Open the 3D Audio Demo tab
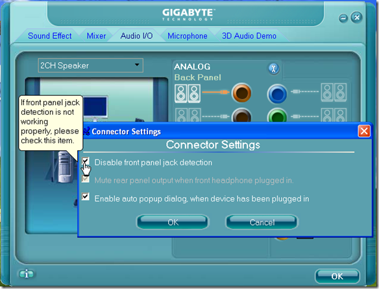 [249, 36]
